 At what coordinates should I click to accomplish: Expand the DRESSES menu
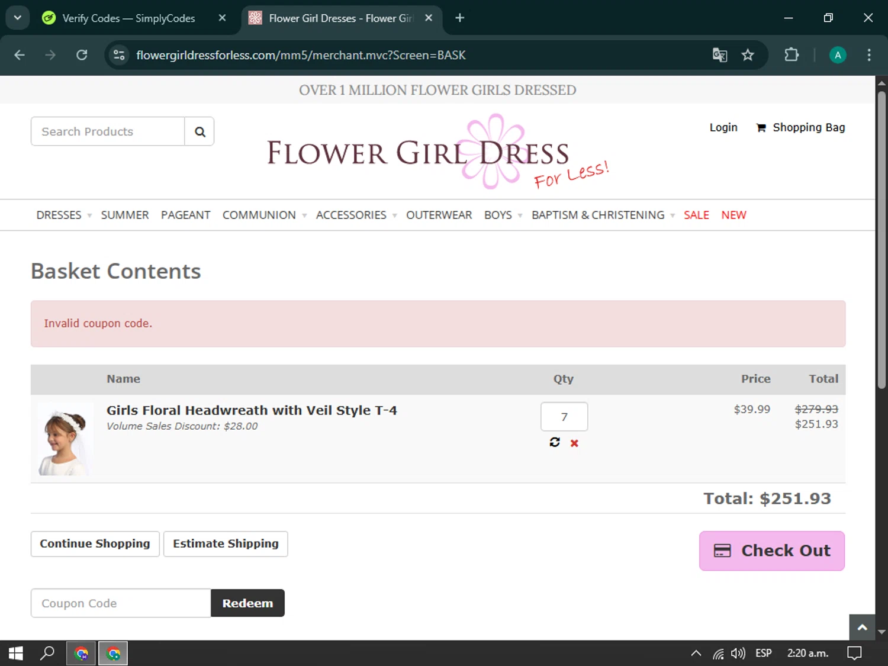pos(64,215)
